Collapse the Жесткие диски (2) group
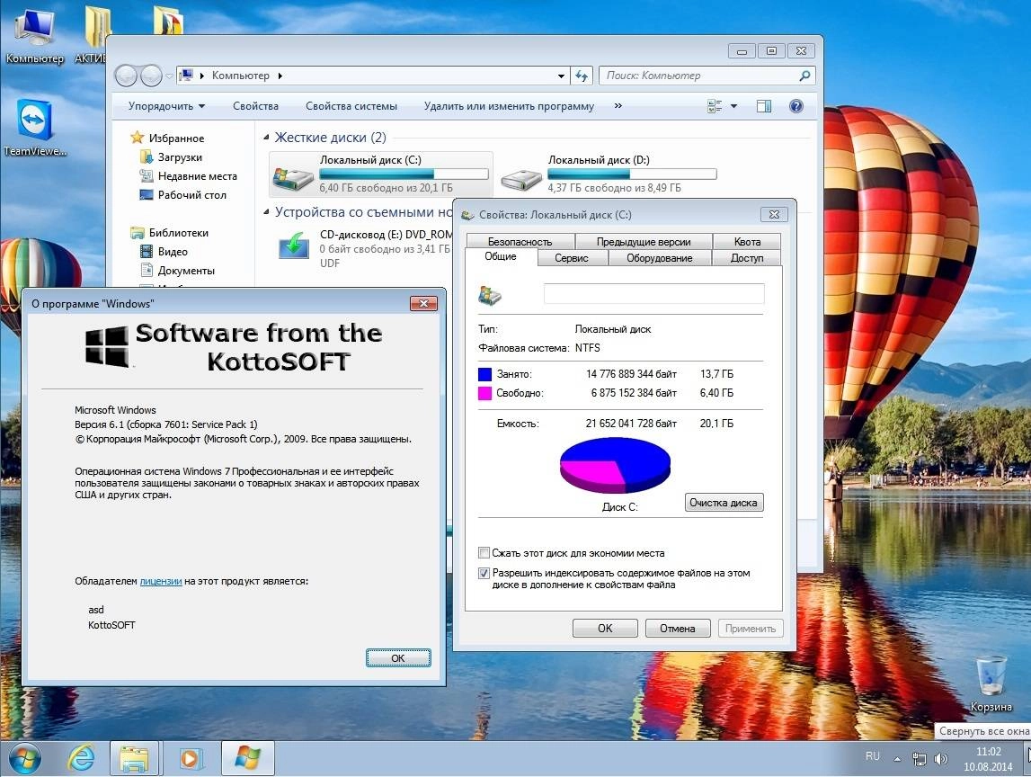Screen dimensions: 1031x777 266,138
